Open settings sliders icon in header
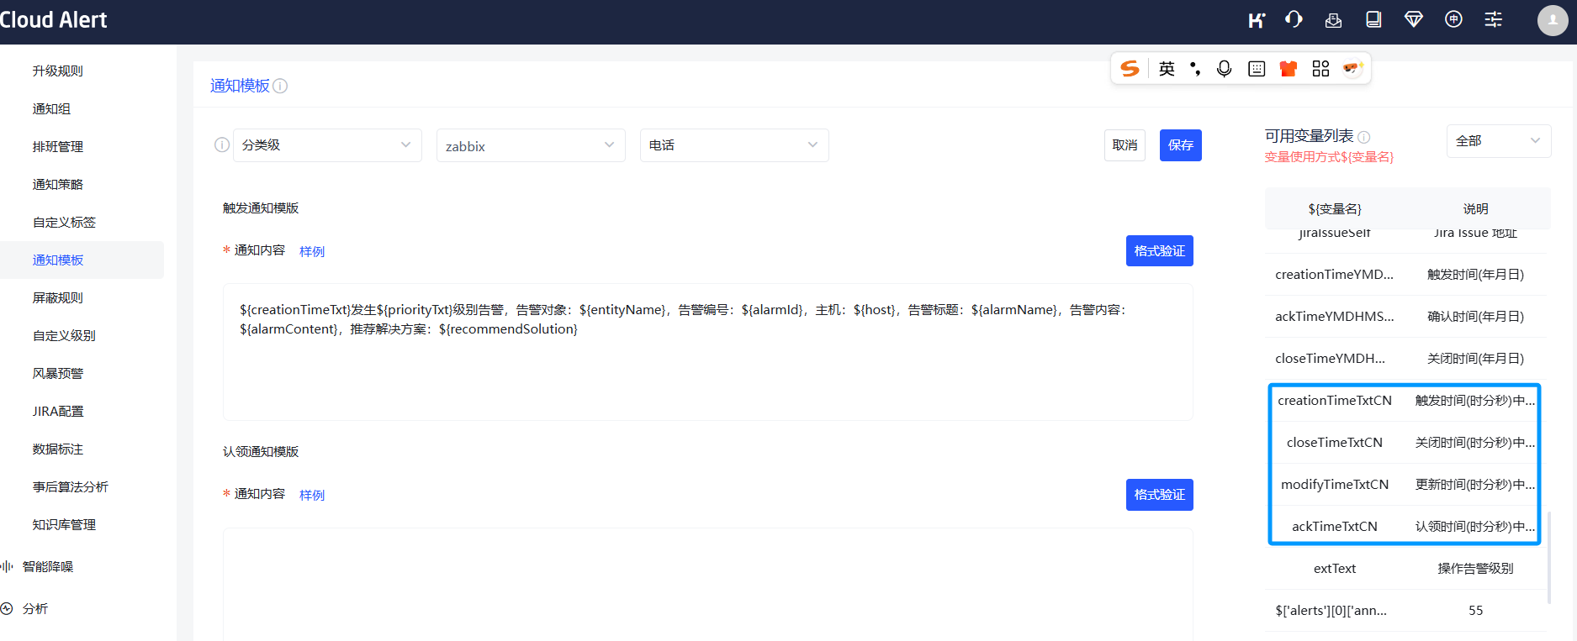 coord(1494,19)
